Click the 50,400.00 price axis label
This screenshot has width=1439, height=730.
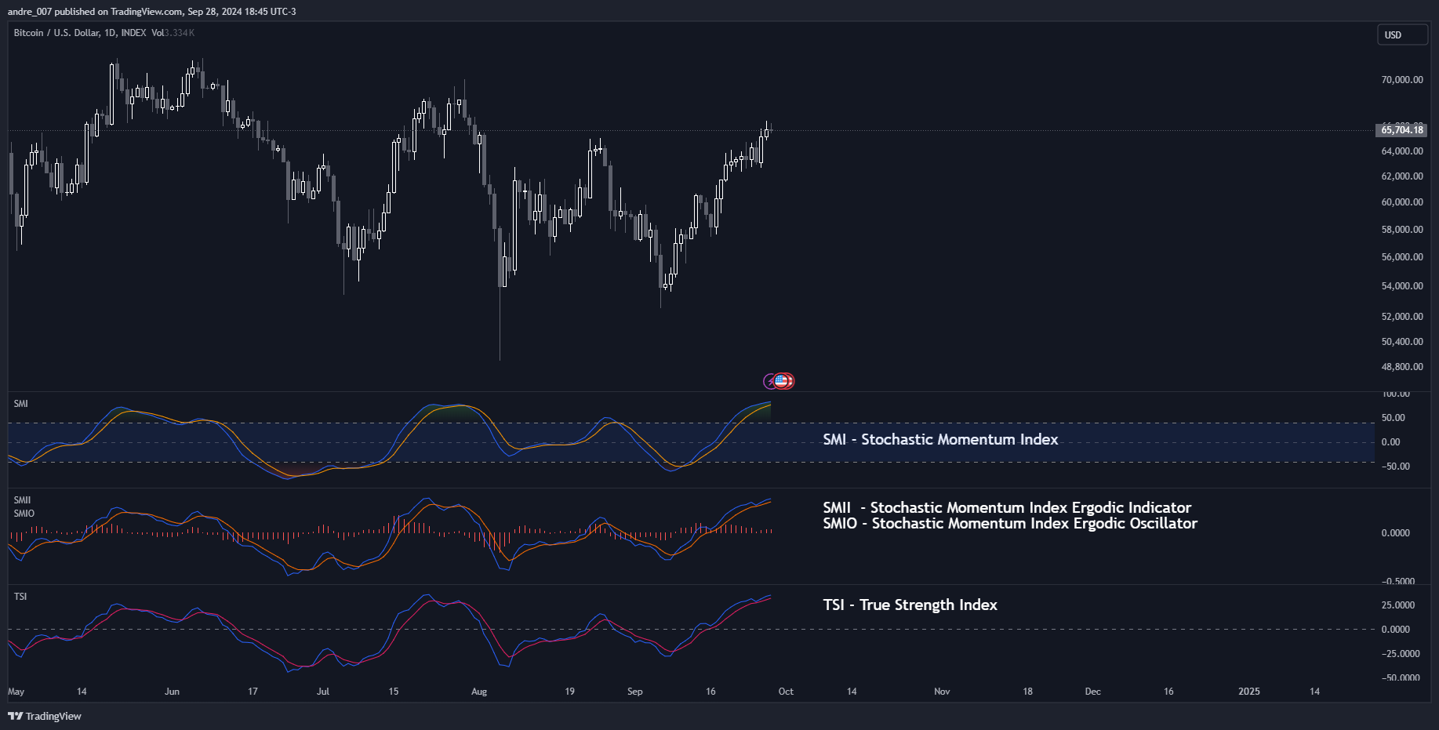[1402, 342]
